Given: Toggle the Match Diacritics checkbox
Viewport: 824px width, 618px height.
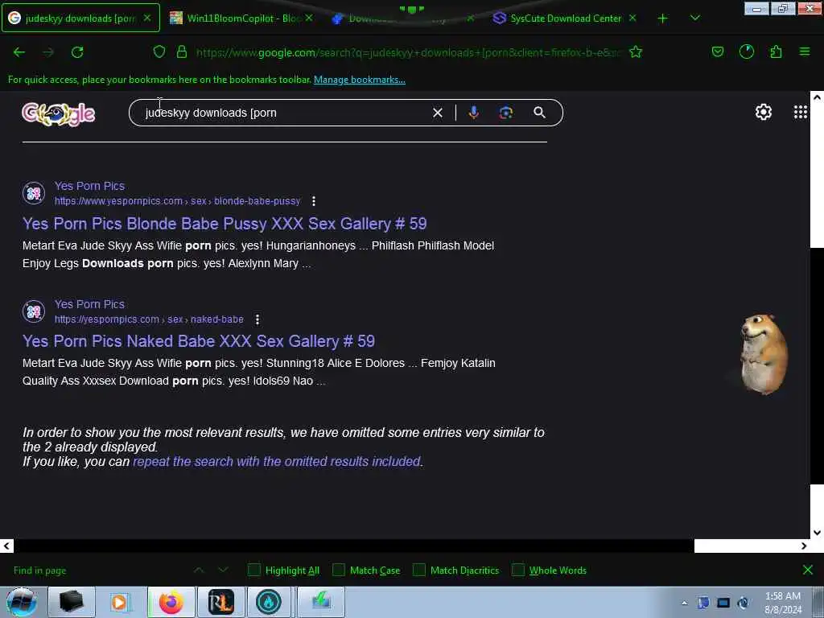Looking at the screenshot, I should click(x=418, y=571).
